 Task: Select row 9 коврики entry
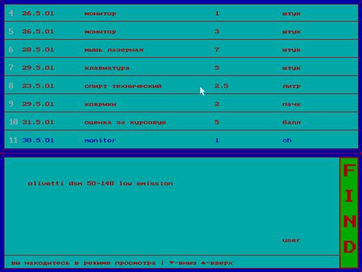tap(181, 104)
